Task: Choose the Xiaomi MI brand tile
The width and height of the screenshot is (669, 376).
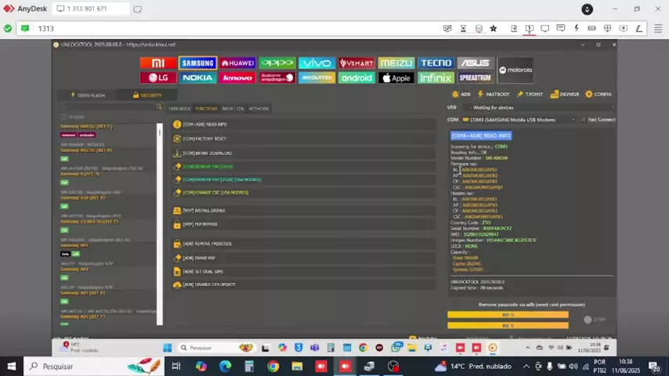Action: pyautogui.click(x=157, y=63)
